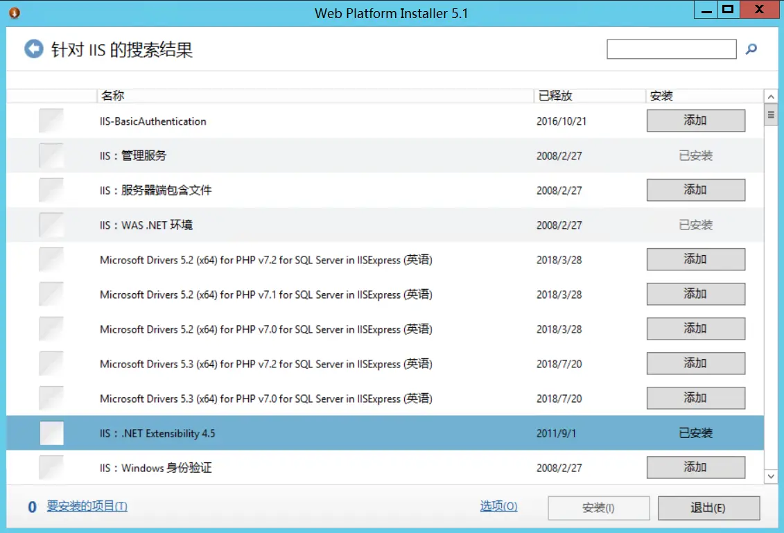Click the icon for IIS：管理服务 row
This screenshot has width=784, height=533.
click(x=51, y=155)
